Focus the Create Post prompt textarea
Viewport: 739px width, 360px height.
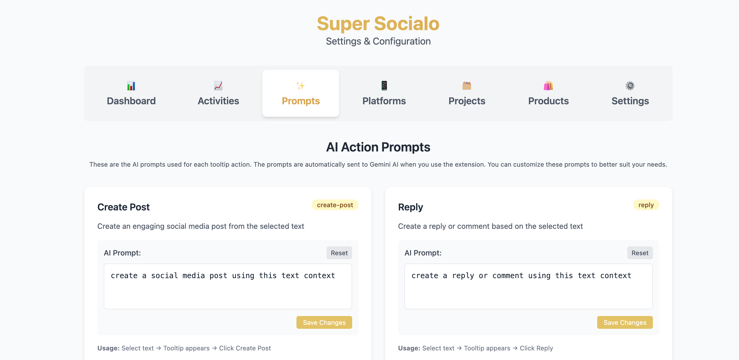[228, 286]
